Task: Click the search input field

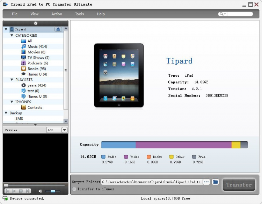Action: tap(239, 14)
